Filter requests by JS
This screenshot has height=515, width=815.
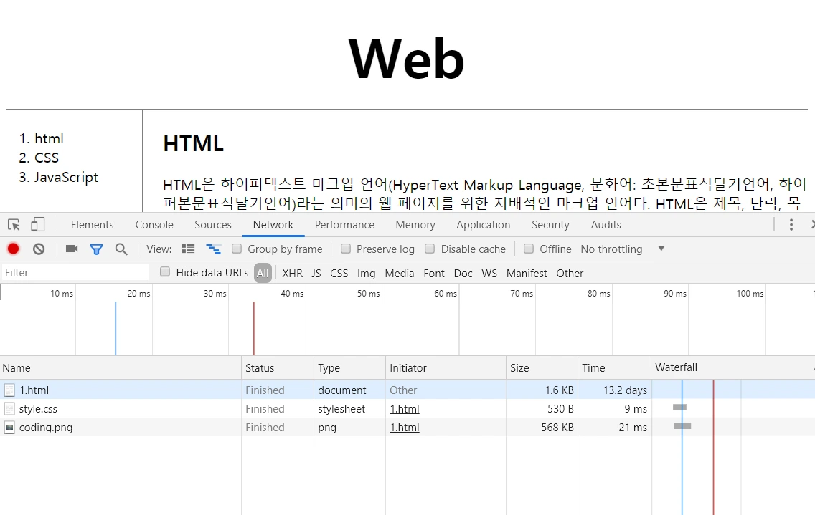pyautogui.click(x=316, y=273)
